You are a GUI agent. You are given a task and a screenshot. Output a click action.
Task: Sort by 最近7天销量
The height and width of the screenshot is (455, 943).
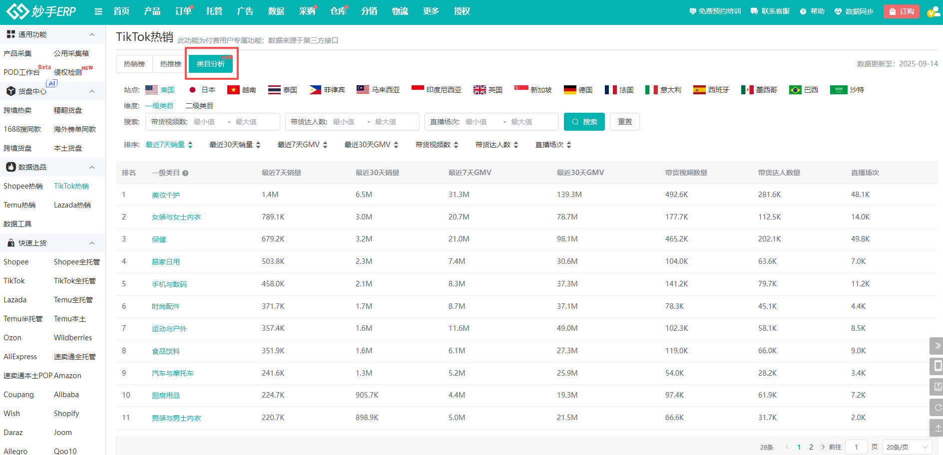click(x=169, y=145)
